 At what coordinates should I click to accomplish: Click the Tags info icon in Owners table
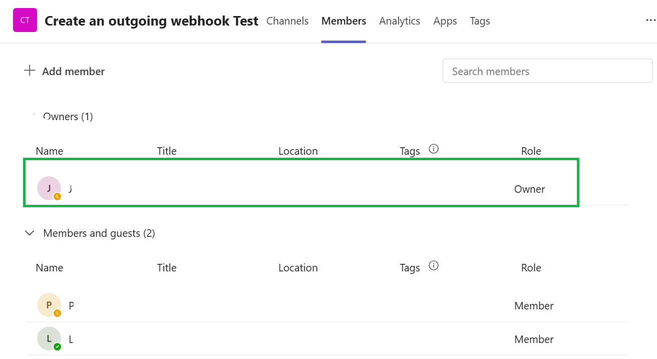(434, 149)
